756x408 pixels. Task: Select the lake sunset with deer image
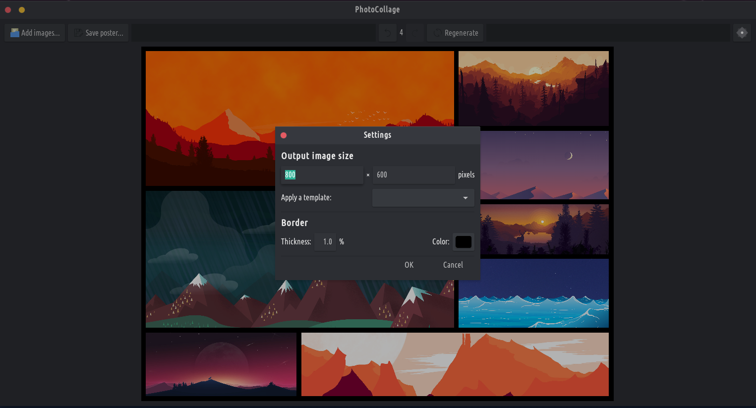[544, 229]
